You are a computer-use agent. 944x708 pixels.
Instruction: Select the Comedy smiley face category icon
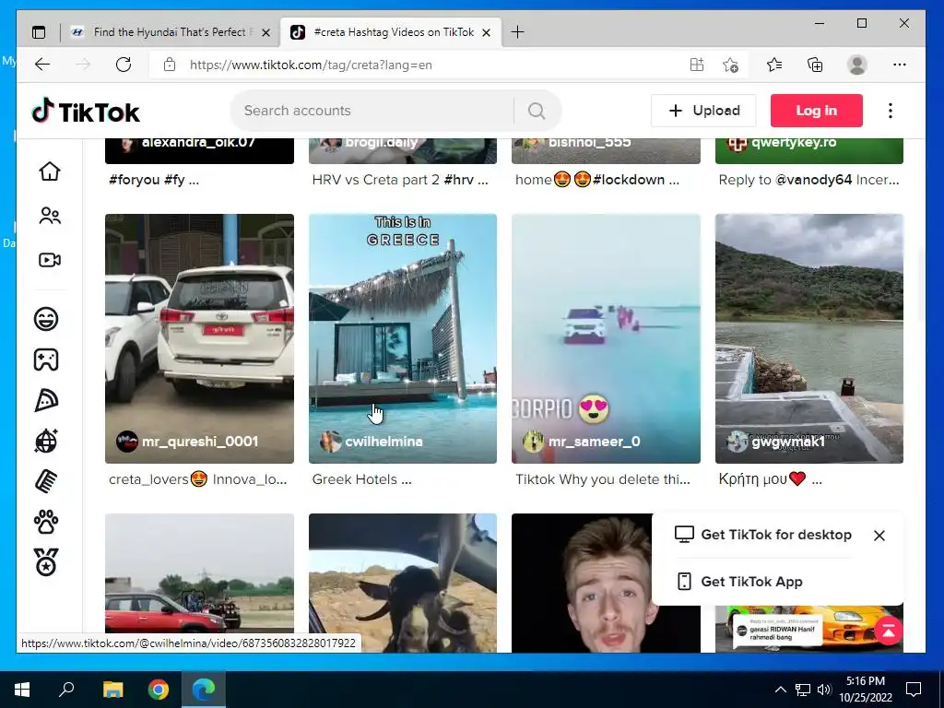point(46,318)
